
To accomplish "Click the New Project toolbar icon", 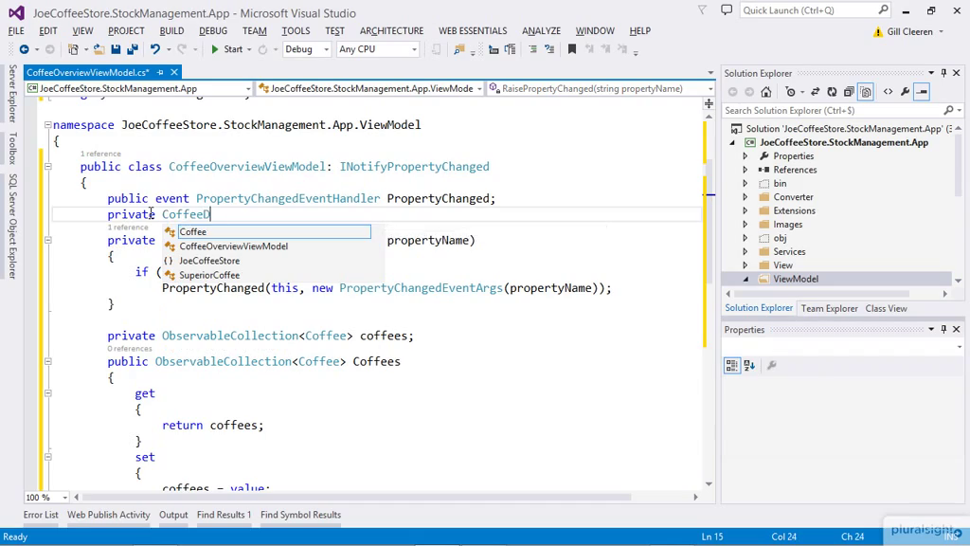I will tap(74, 49).
